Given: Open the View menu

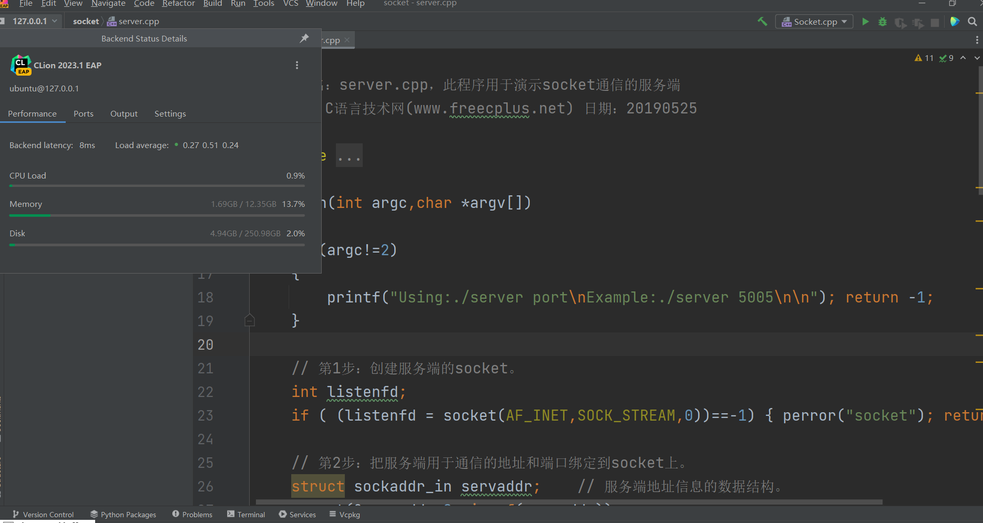Looking at the screenshot, I should tap(73, 4).
